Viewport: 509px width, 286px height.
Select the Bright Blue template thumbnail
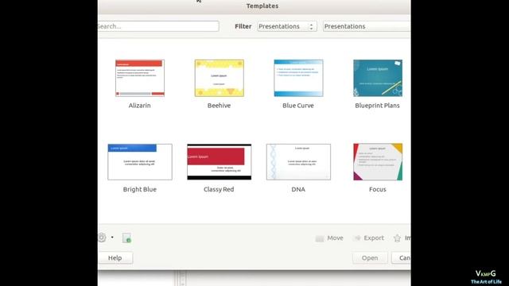[140, 162]
